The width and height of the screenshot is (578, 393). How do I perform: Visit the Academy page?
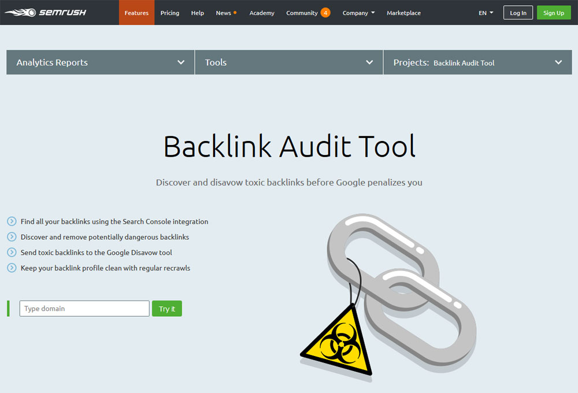(262, 13)
